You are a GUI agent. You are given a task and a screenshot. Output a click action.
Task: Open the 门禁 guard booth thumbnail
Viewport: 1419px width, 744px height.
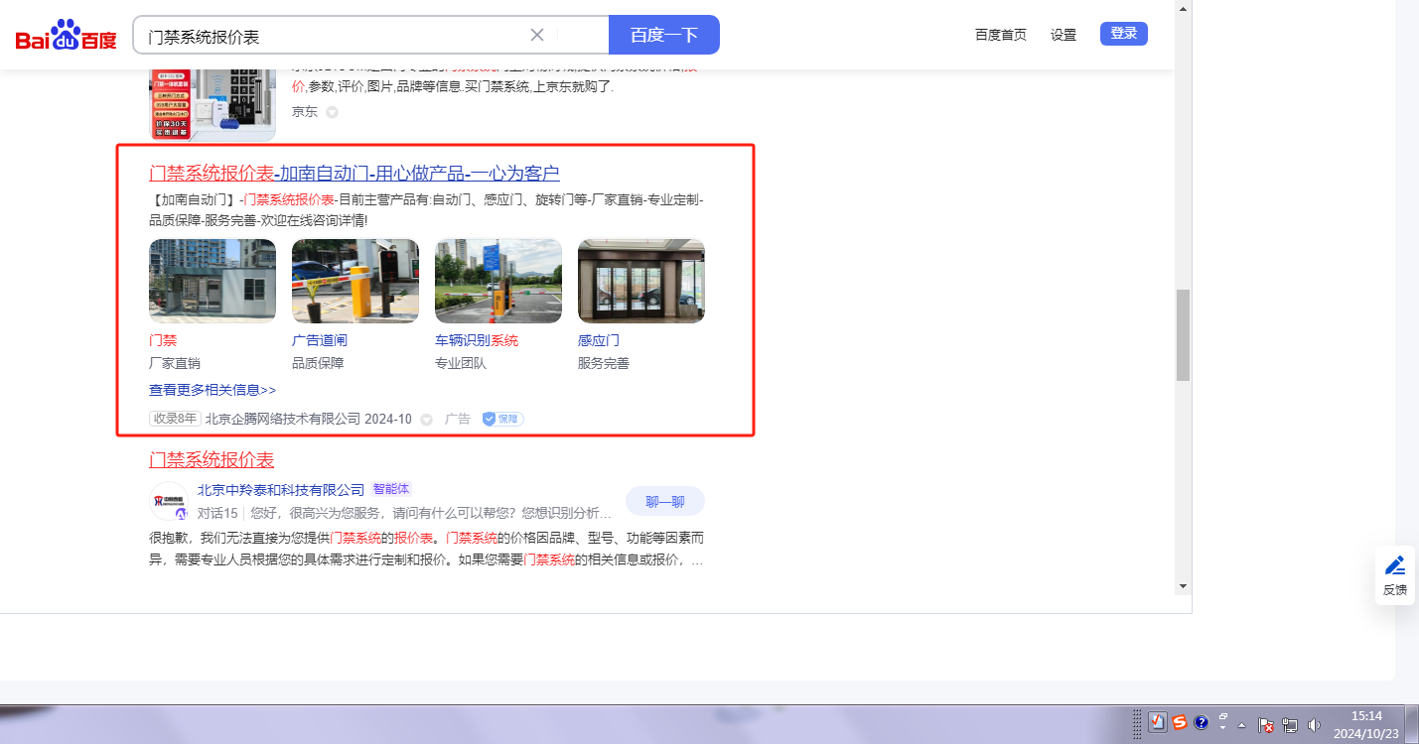tap(213, 281)
